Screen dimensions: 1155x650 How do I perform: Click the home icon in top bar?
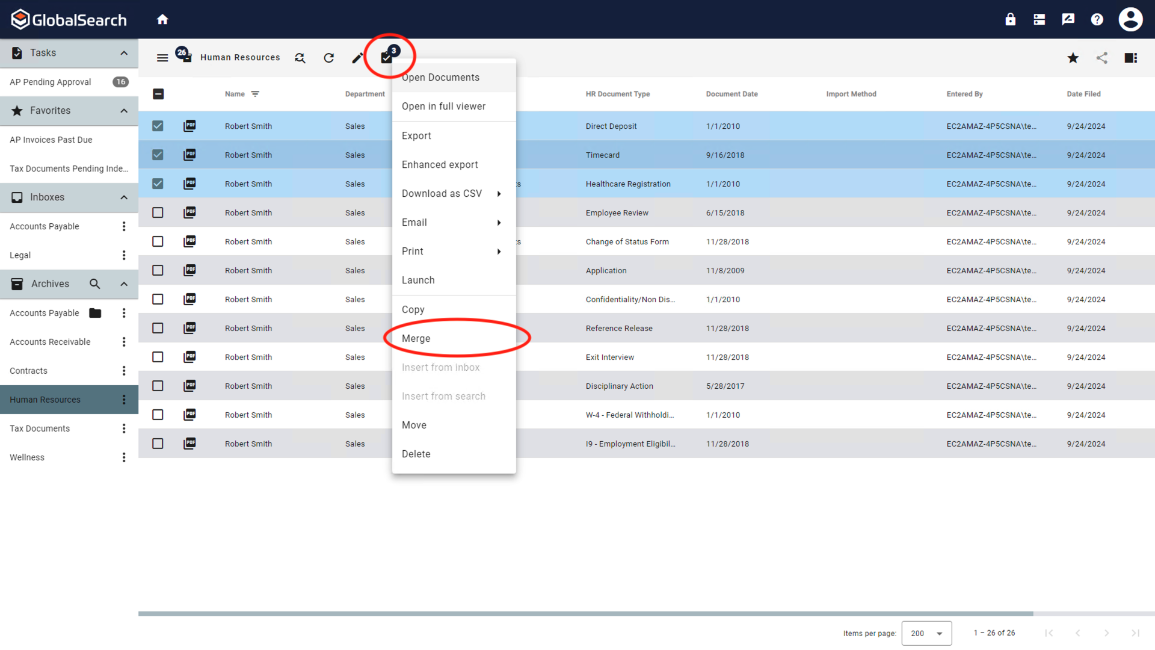click(x=162, y=19)
